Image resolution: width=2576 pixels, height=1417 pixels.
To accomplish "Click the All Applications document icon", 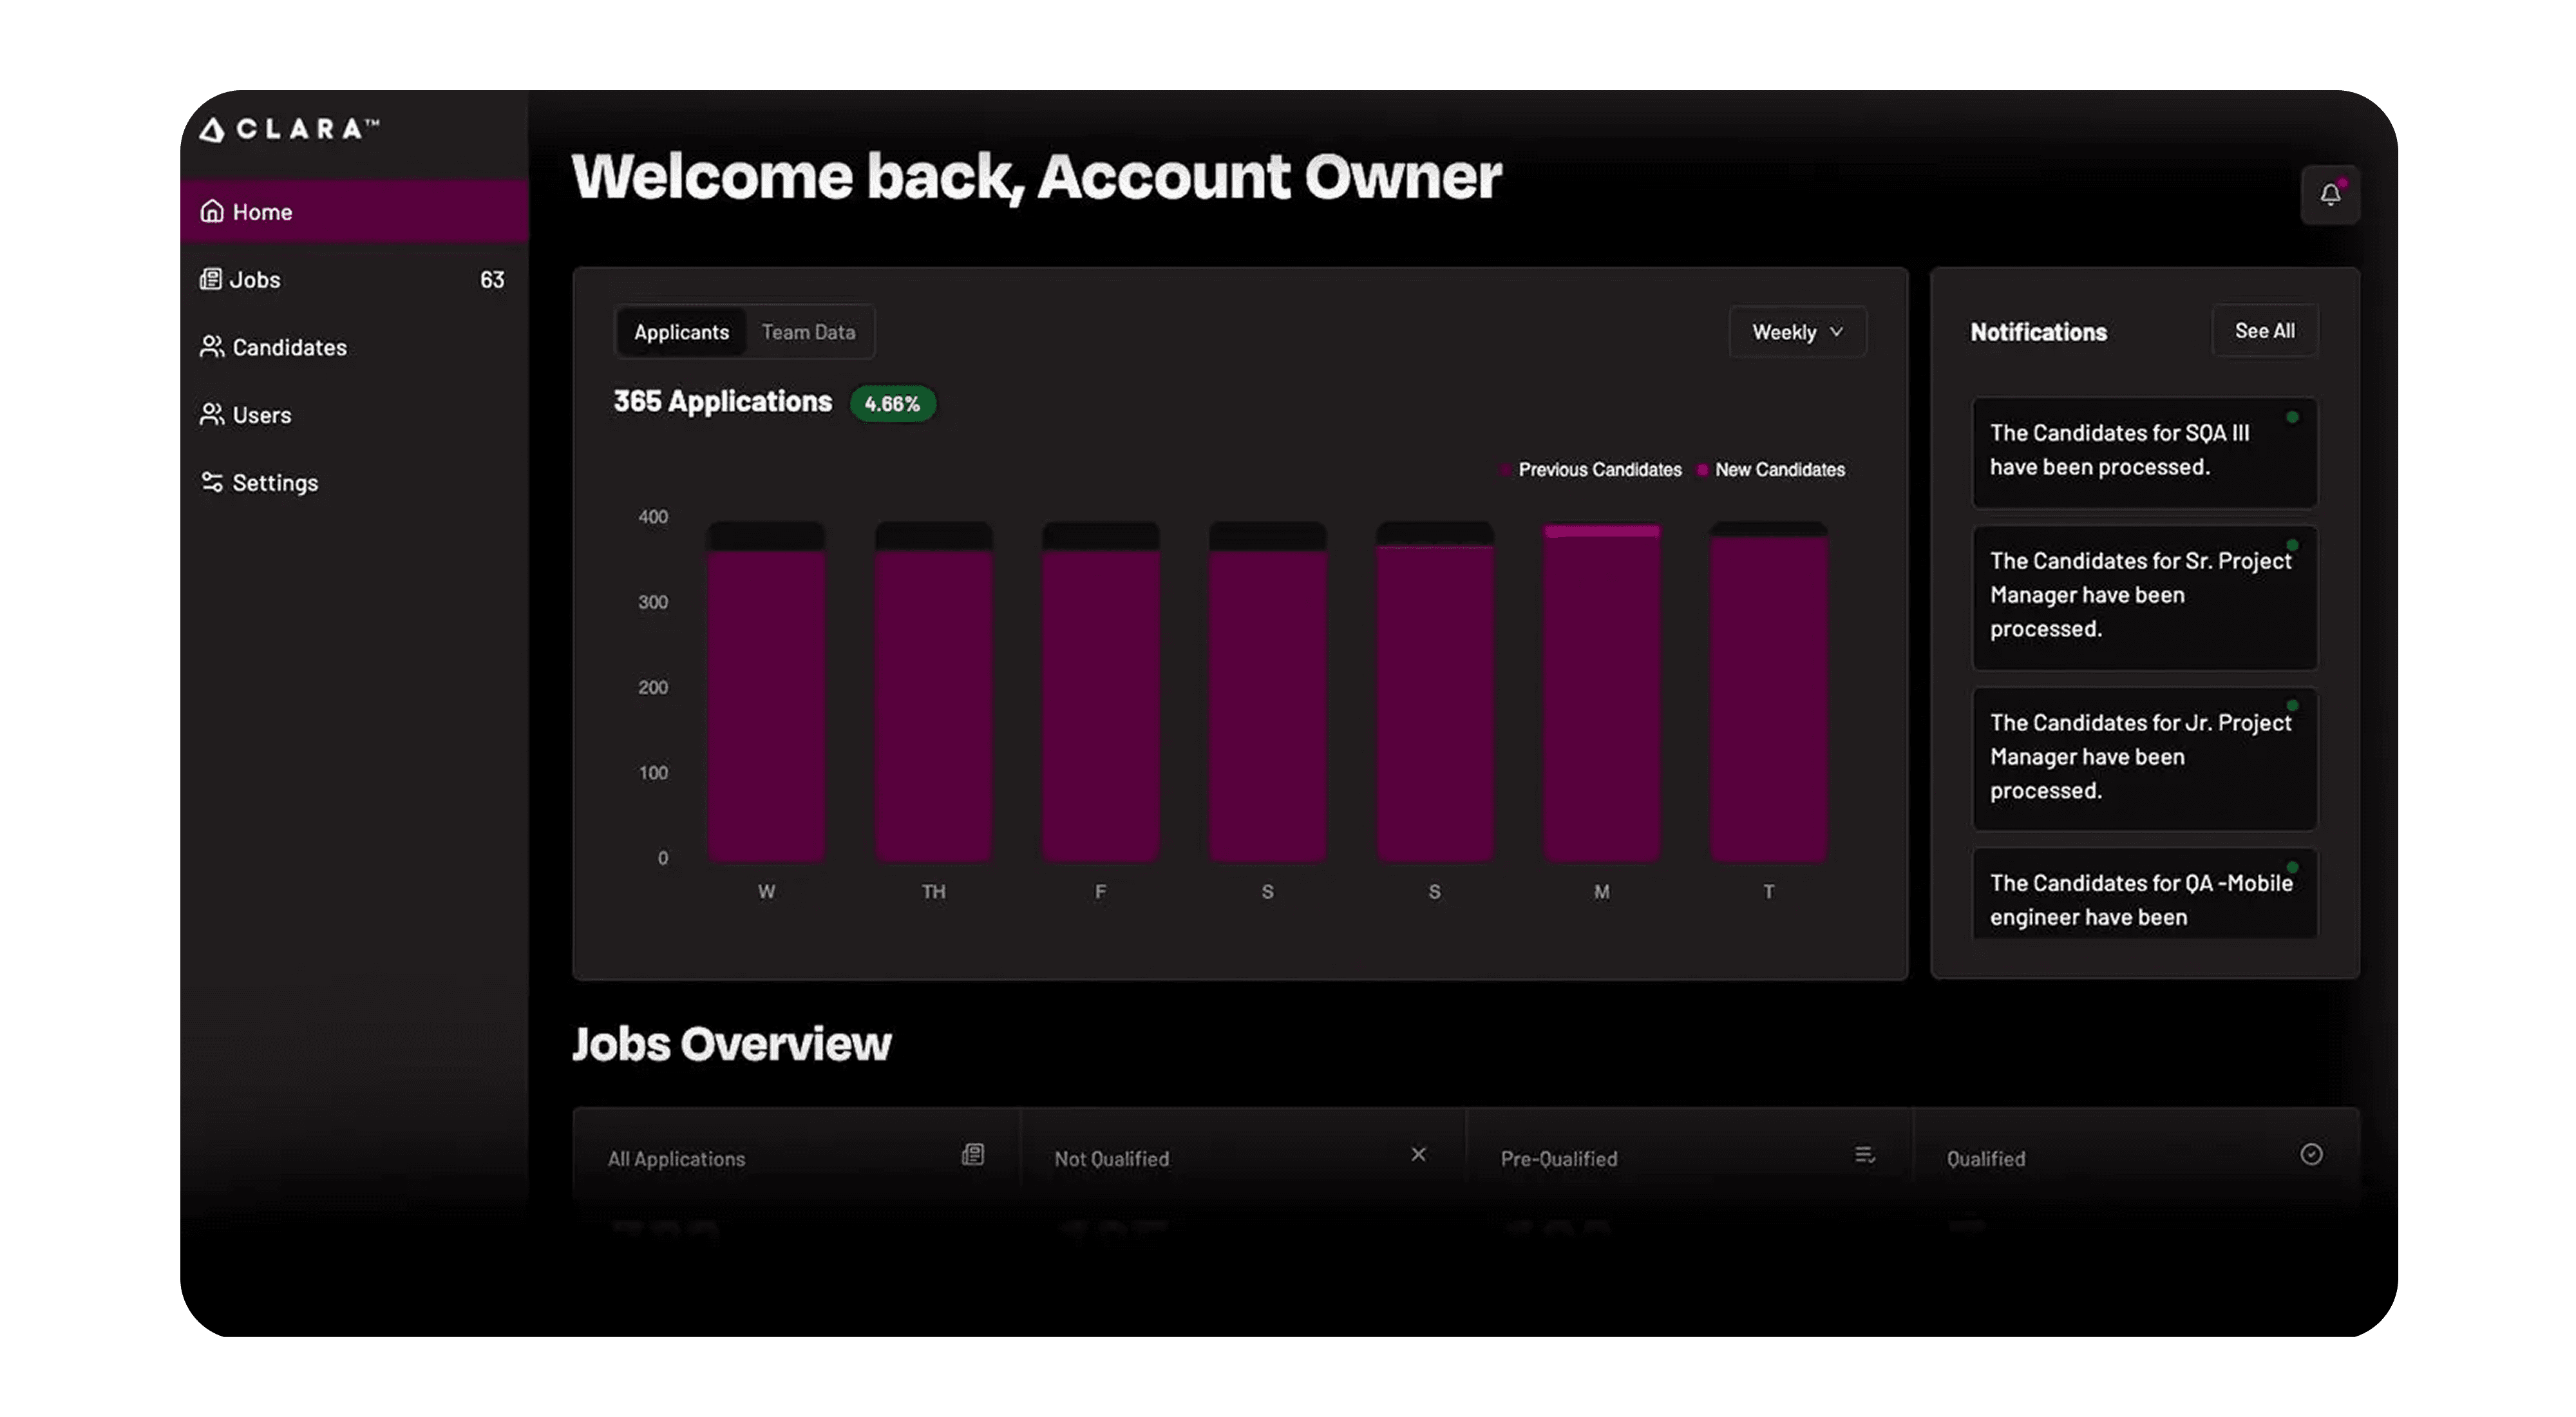I will click(972, 1155).
